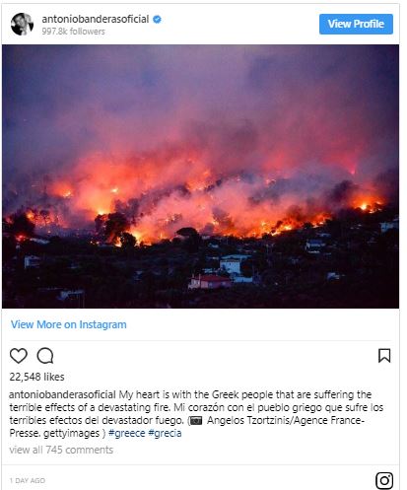Screen dimensions: 407x490
Task: Open the #greece hashtag
Action: pos(126,433)
